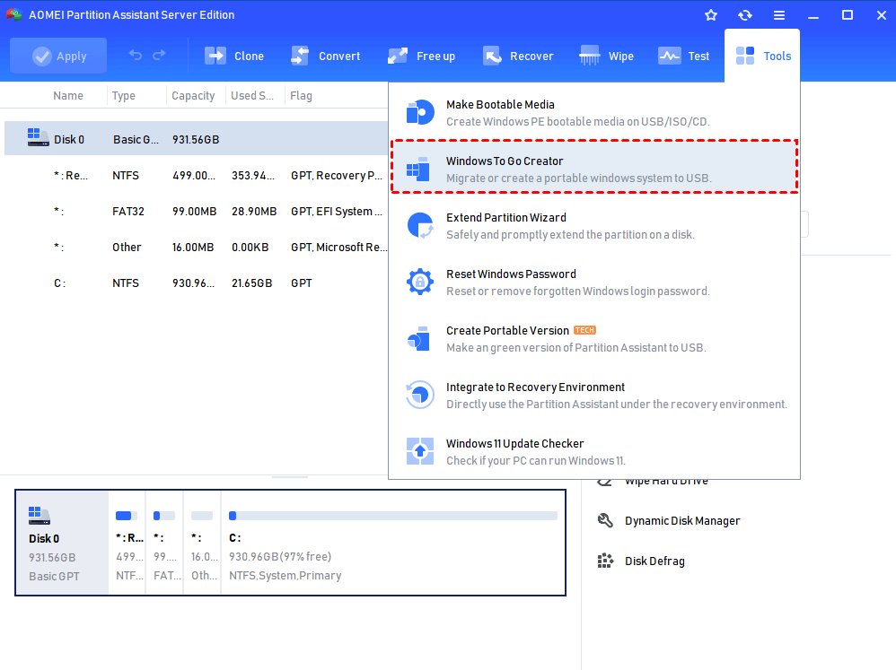This screenshot has height=670, width=896.
Task: Open Dynamic Disk Manager
Action: (669, 520)
